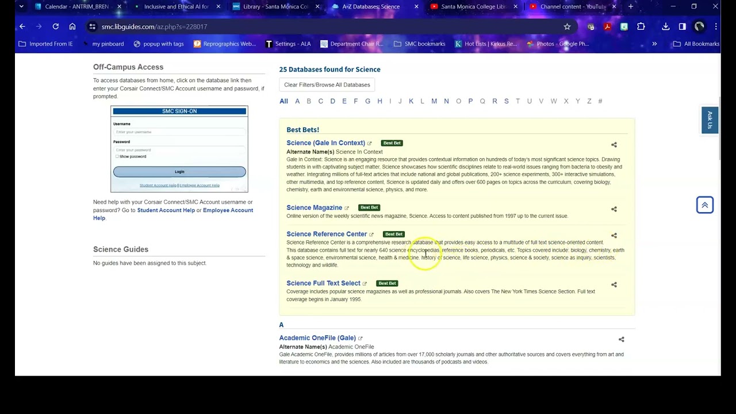This screenshot has height=414, width=736.
Task: Switch to the Channel content - YouTube tab
Action: tap(572, 7)
